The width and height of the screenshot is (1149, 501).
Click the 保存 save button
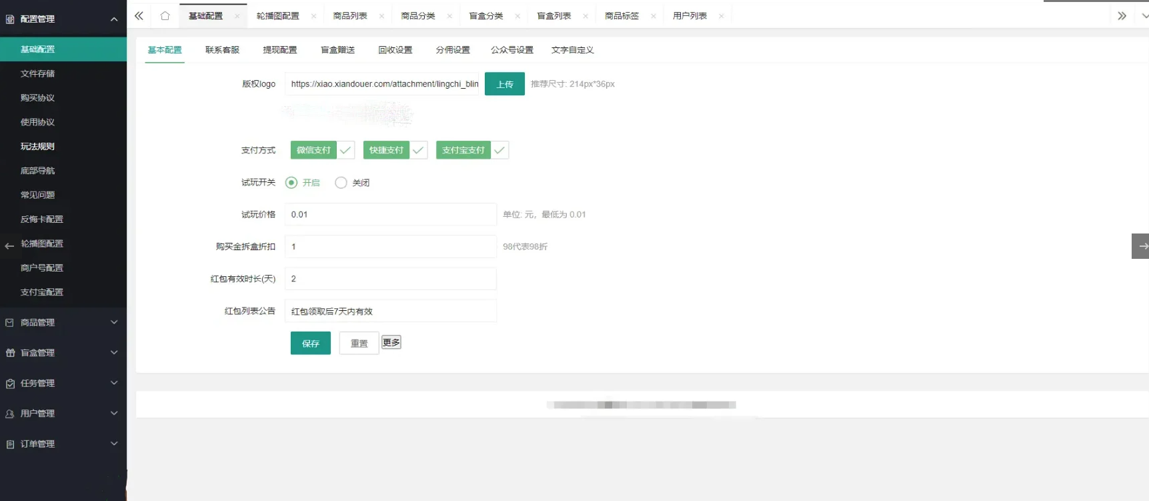[310, 344]
